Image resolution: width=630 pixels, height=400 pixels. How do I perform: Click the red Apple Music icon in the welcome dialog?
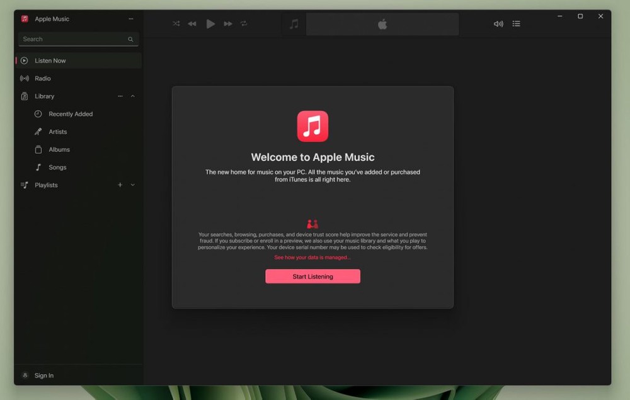[x=312, y=126]
